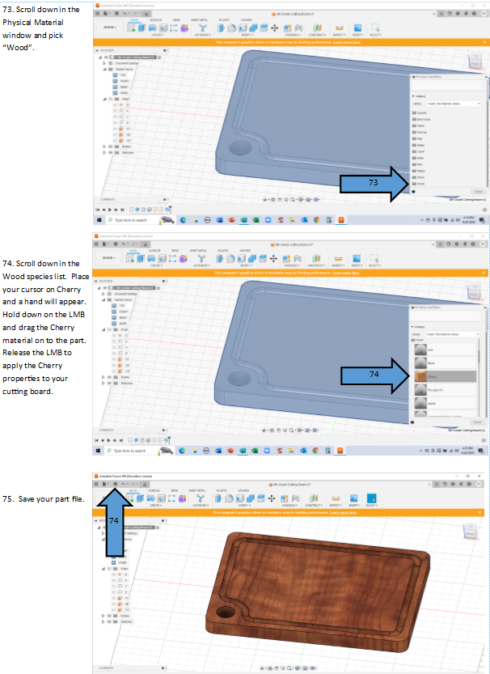This screenshot has height=674, width=490.
Task: Click the Cherry wood thumbnail in step 74
Action: tap(420, 376)
